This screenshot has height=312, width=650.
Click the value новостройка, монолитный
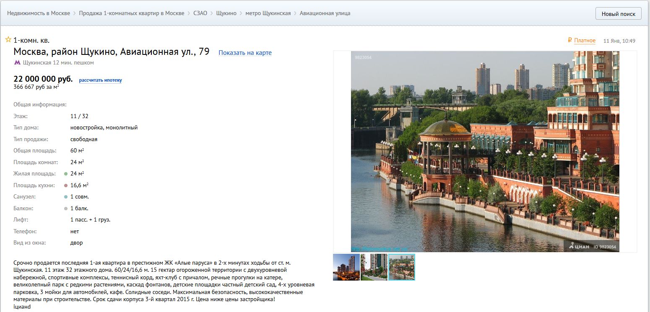(104, 128)
